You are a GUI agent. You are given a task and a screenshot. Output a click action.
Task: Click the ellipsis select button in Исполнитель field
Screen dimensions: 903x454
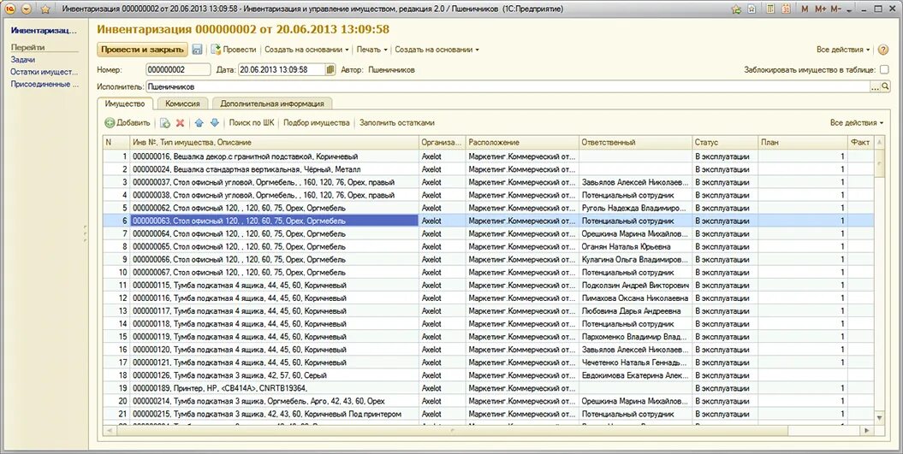tap(876, 87)
